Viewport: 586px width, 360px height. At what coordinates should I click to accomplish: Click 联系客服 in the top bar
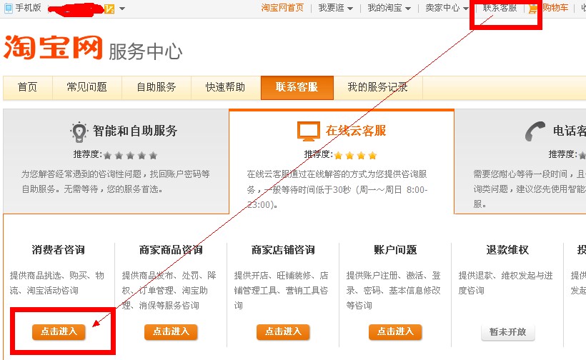coord(500,8)
